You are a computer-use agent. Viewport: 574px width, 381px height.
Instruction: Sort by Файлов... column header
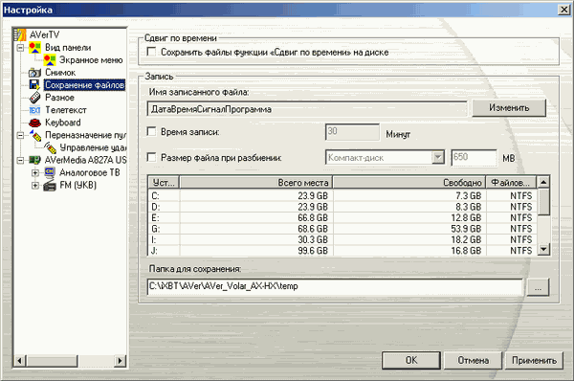click(511, 182)
